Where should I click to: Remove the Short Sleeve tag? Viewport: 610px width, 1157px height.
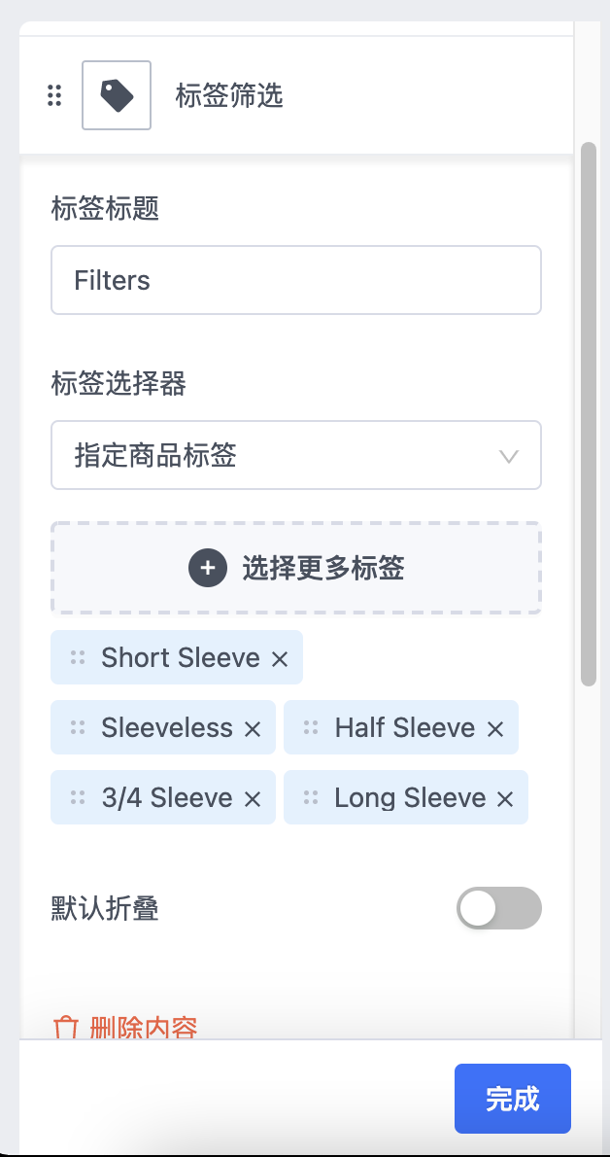point(280,659)
